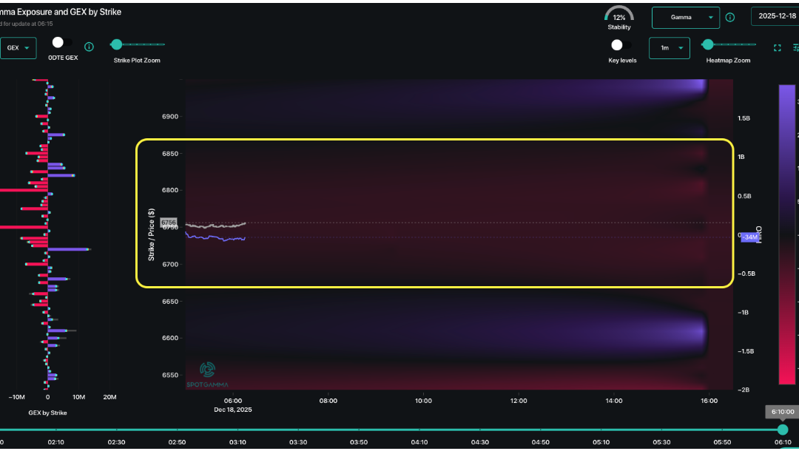Click the GEX by Strike axis label
The image size is (799, 451).
47,413
